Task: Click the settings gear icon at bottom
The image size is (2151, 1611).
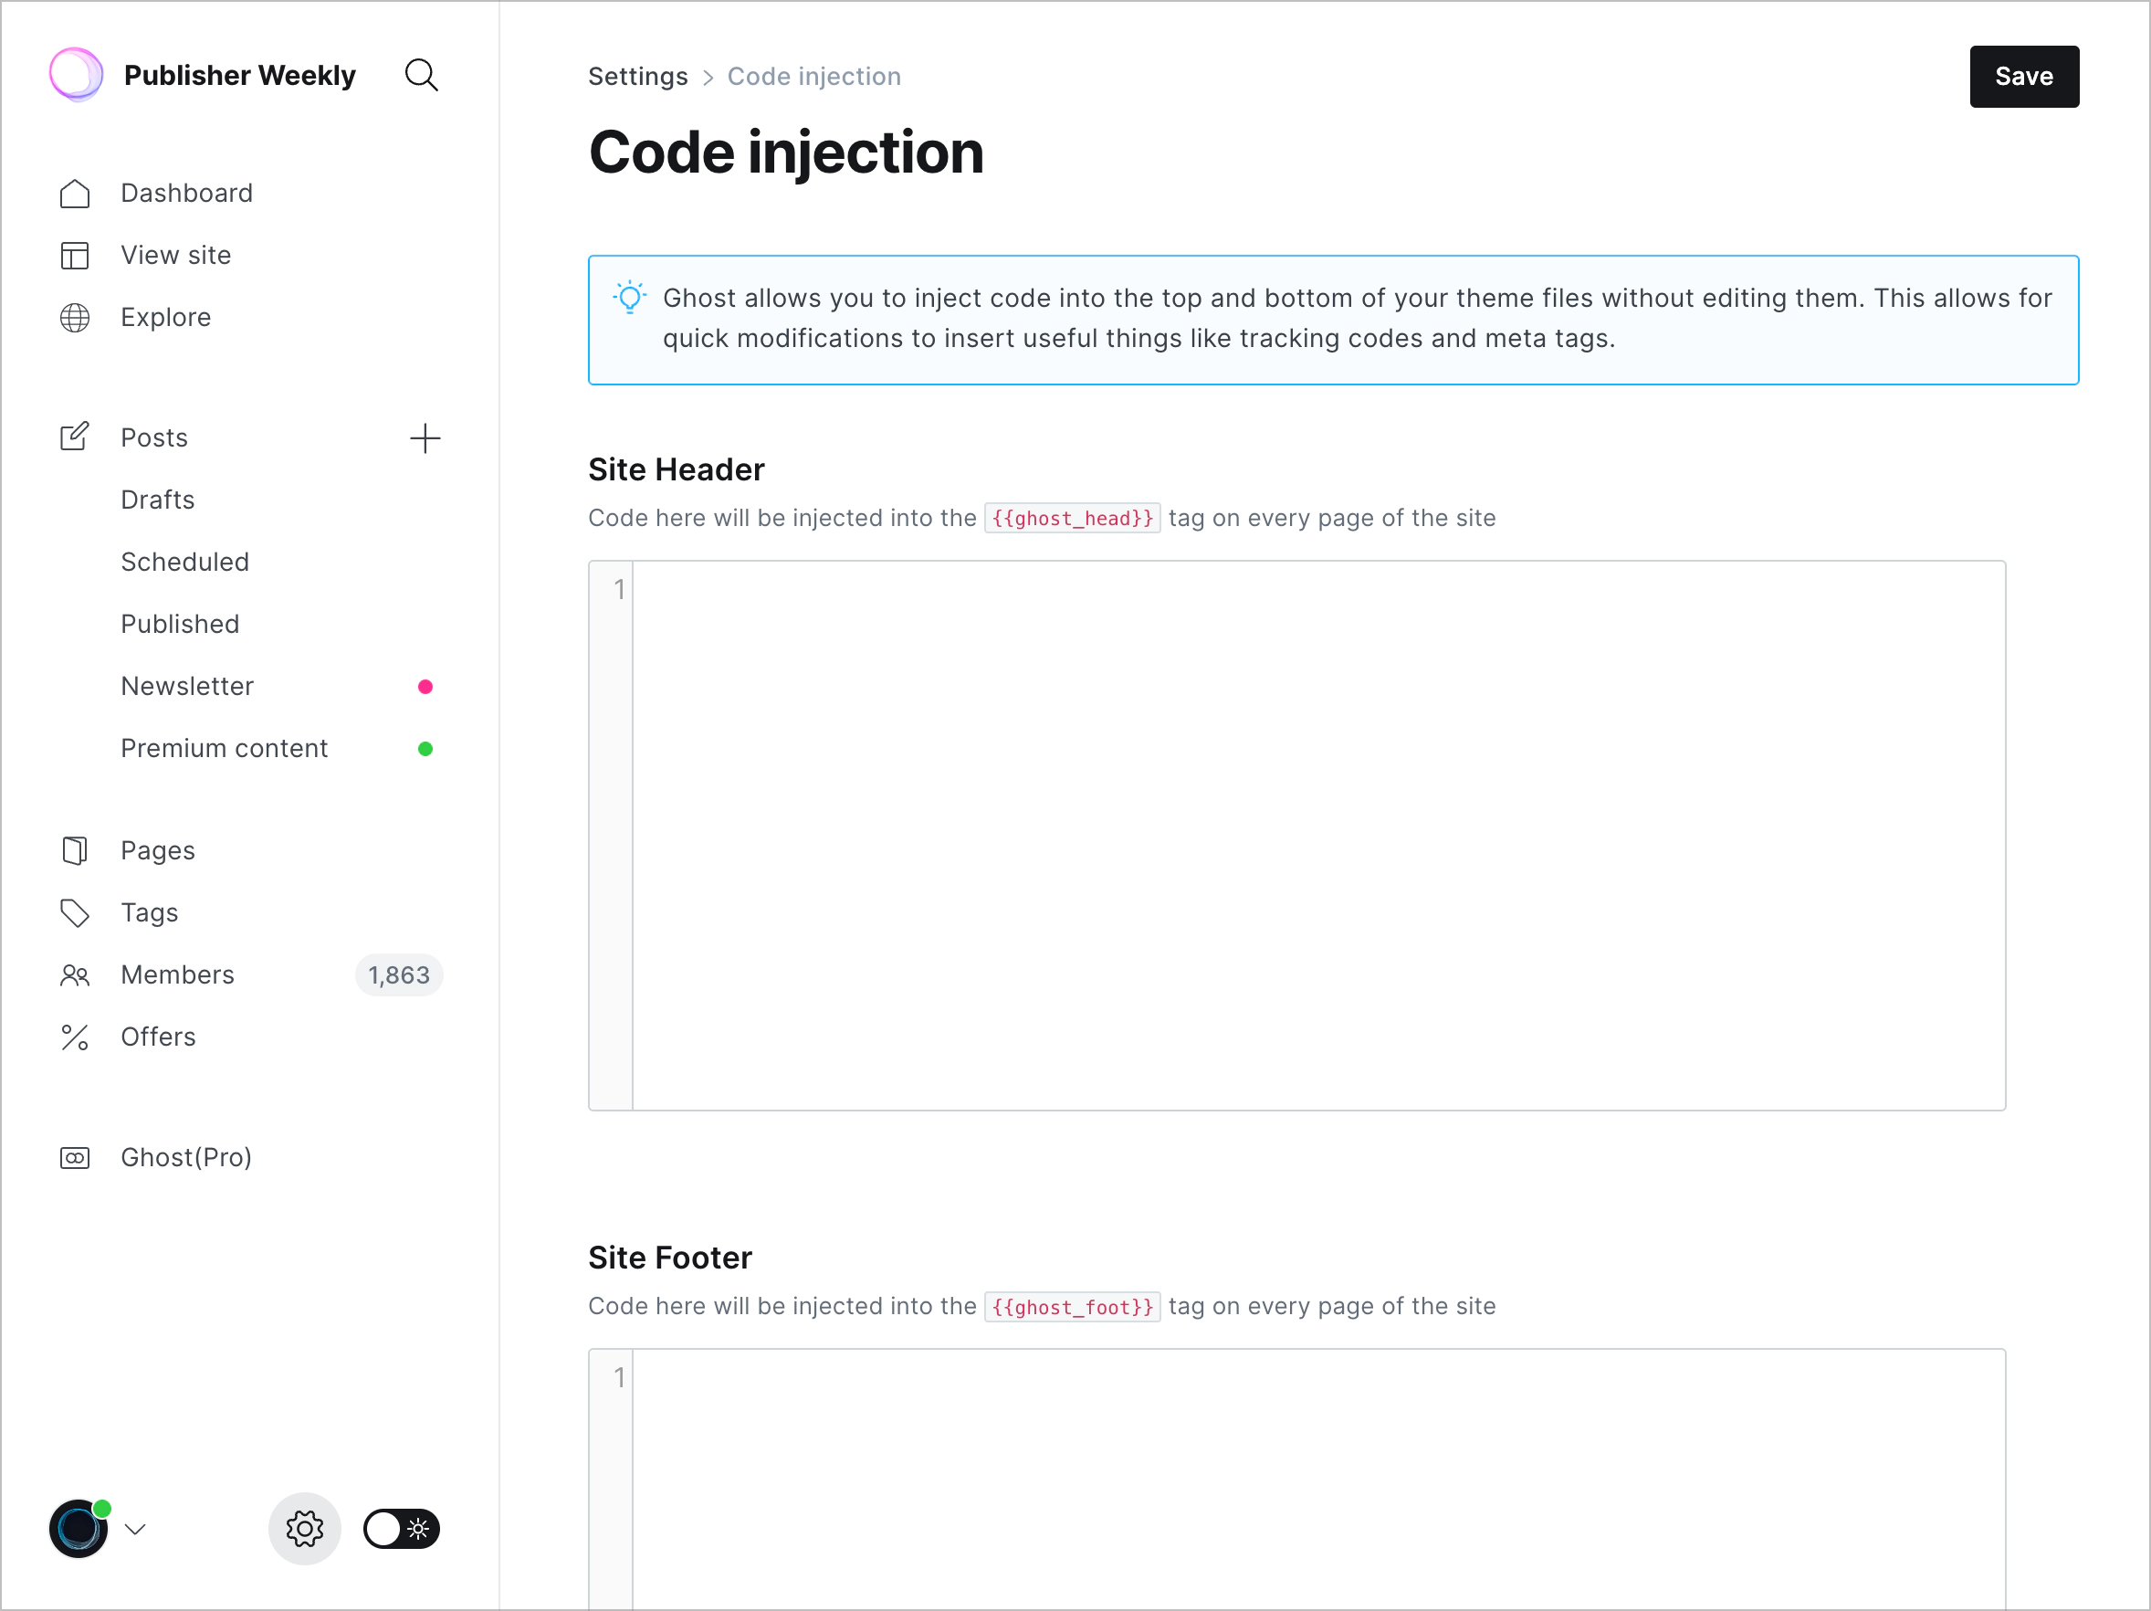Action: click(x=304, y=1530)
